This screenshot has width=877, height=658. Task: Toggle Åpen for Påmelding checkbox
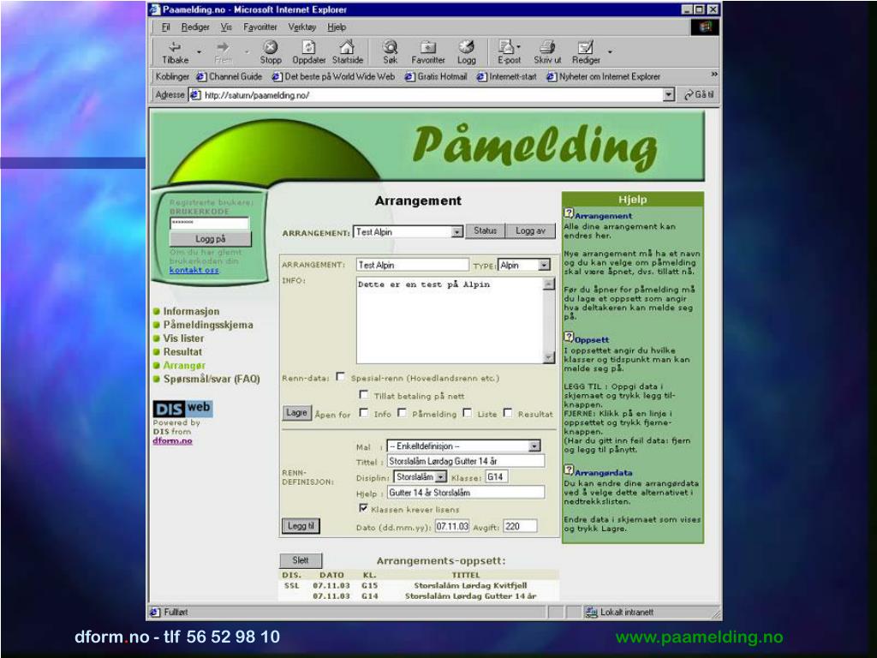coord(402,413)
